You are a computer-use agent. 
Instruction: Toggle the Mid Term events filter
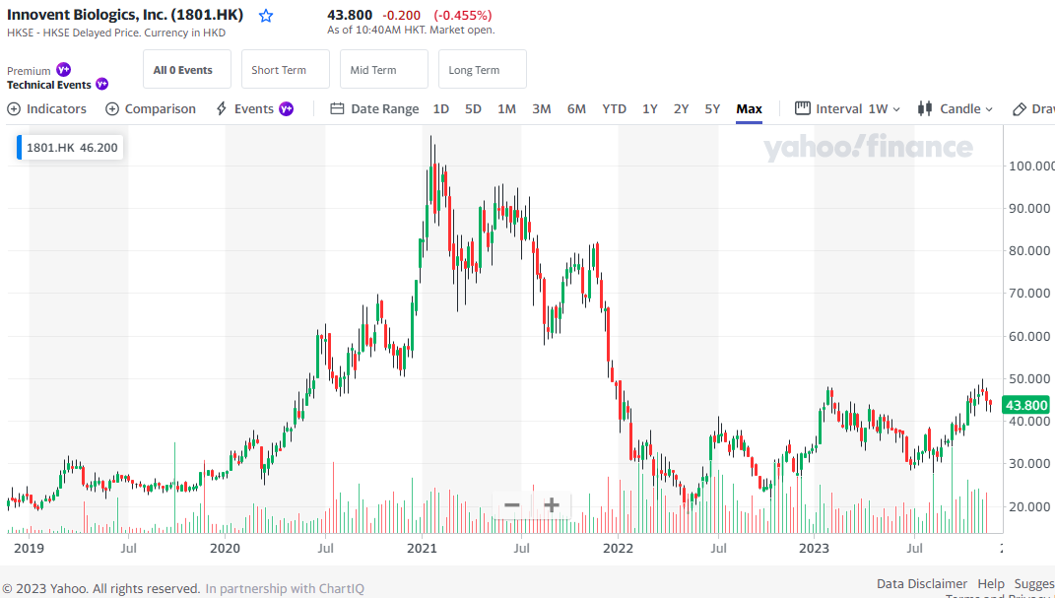point(383,69)
